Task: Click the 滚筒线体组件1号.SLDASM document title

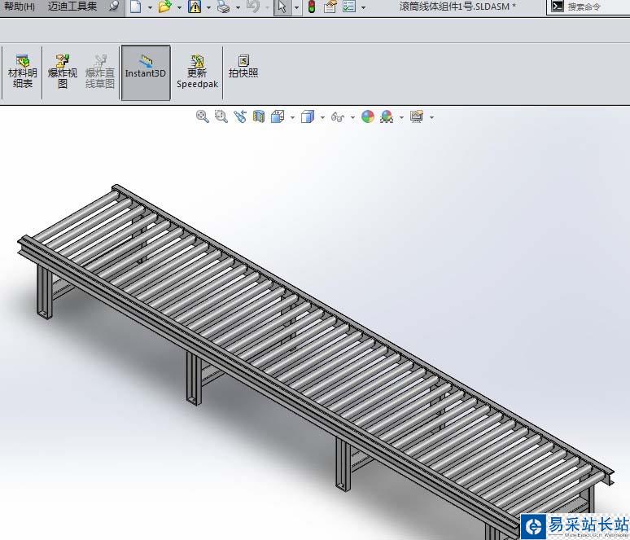Action: (x=457, y=7)
